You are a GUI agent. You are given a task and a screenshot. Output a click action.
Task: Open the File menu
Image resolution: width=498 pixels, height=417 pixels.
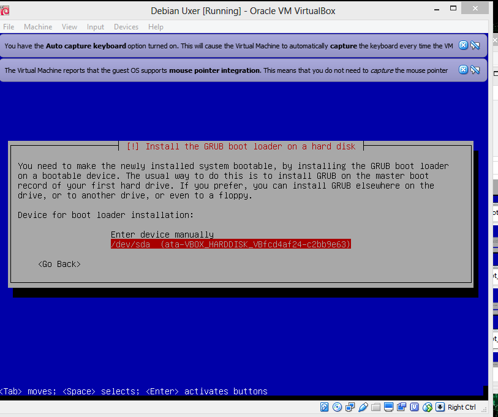point(9,27)
